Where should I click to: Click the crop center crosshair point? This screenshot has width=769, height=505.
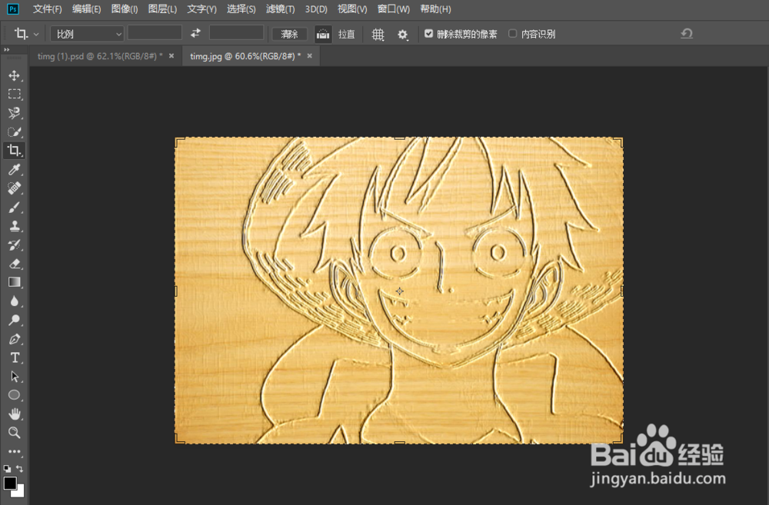click(x=400, y=291)
